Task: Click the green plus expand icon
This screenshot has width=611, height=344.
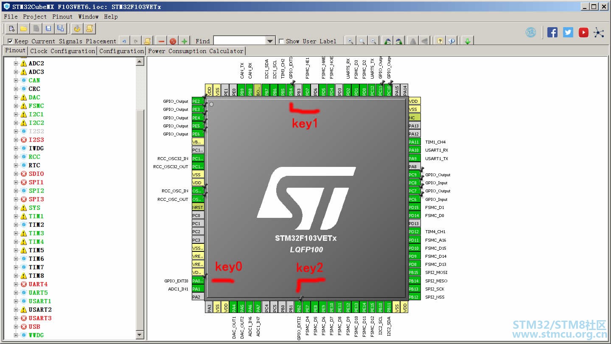Action: coord(184,41)
